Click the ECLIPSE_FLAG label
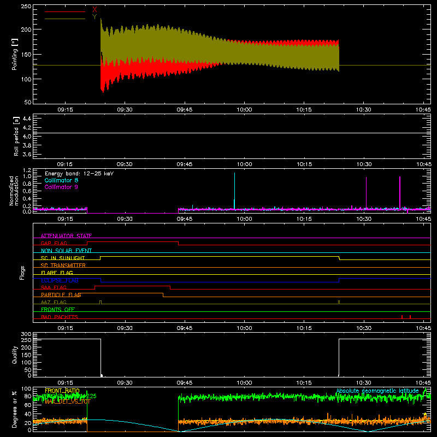Screen dimensions: 437x437 point(60,280)
